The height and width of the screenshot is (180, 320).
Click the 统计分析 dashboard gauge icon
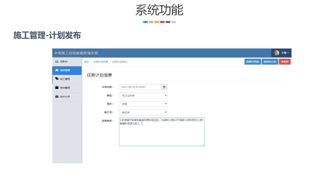pos(57,96)
